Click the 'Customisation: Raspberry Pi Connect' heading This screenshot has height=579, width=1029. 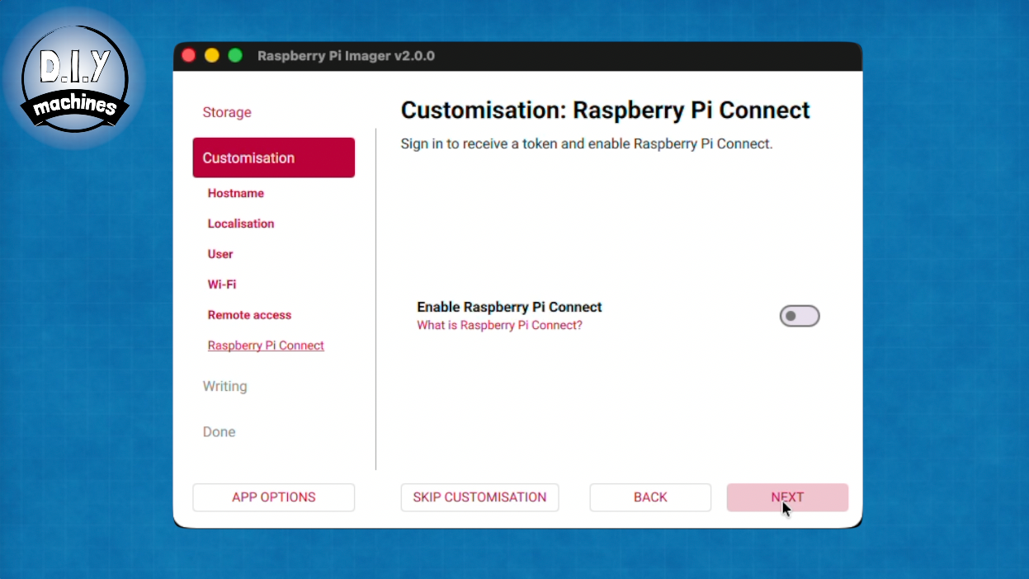605,111
